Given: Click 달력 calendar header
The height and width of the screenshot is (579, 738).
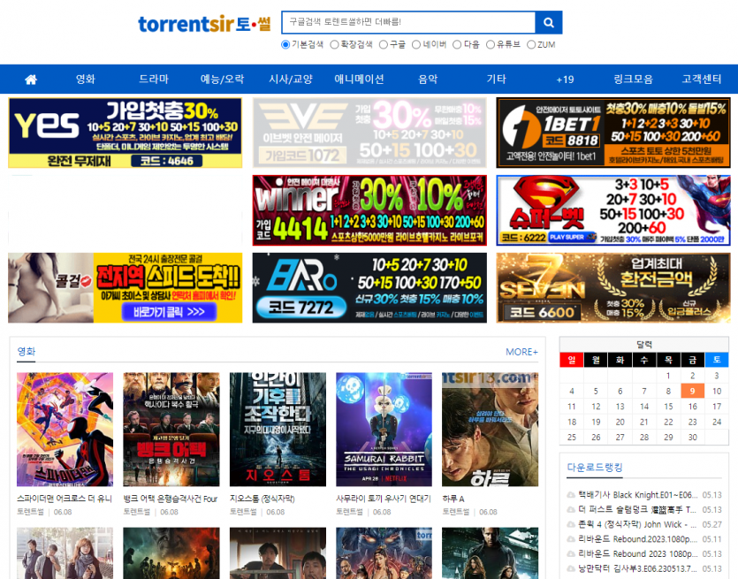Looking at the screenshot, I should click(x=643, y=344).
